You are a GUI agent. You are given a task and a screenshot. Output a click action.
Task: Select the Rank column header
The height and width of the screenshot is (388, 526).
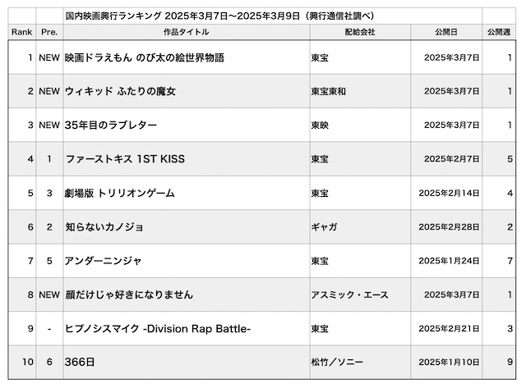coord(21,31)
